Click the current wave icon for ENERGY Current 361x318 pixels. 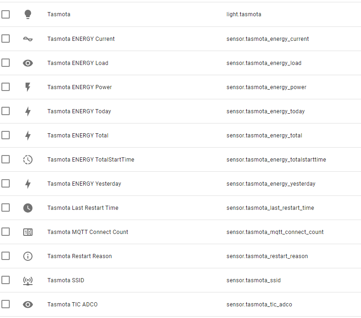28,39
